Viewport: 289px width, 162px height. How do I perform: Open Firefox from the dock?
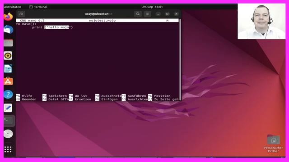8,17
